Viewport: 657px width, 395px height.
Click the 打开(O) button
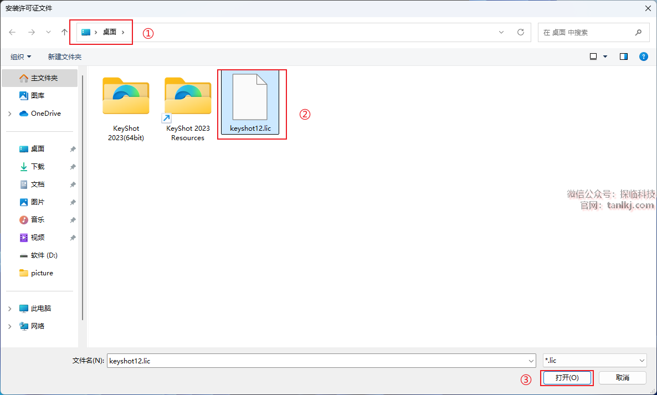(567, 378)
